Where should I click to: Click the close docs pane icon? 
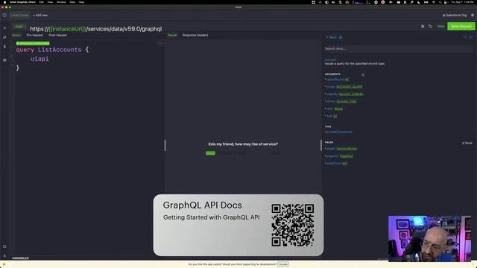[471, 37]
